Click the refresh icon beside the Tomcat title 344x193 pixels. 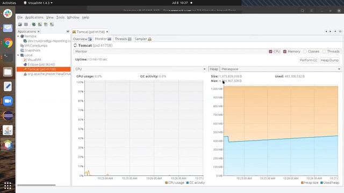point(75,45)
